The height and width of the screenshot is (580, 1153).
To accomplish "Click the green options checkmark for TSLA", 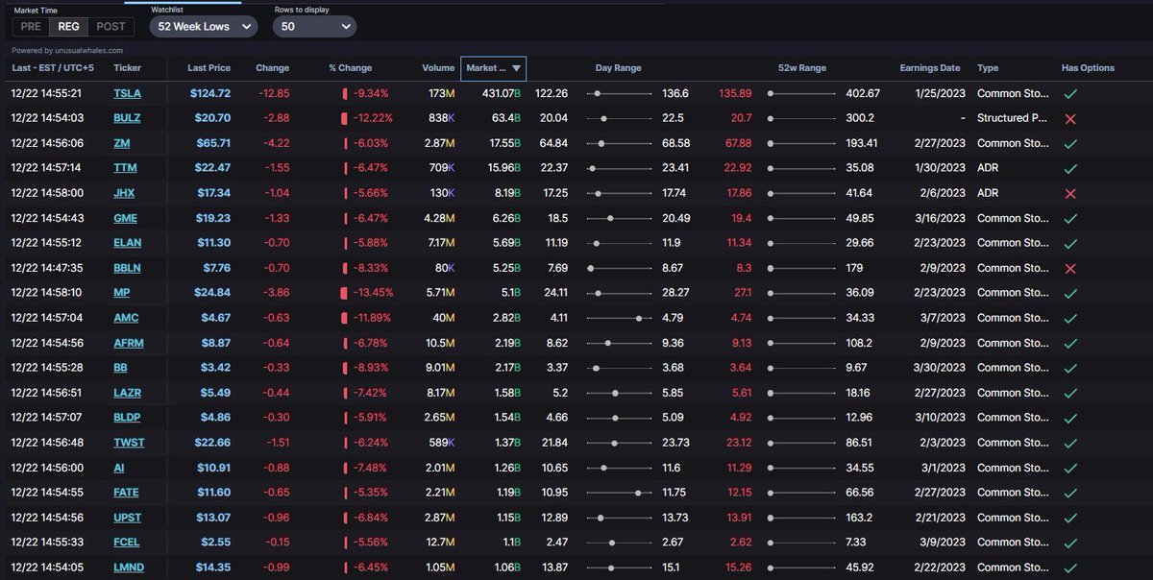I will 1070,93.
